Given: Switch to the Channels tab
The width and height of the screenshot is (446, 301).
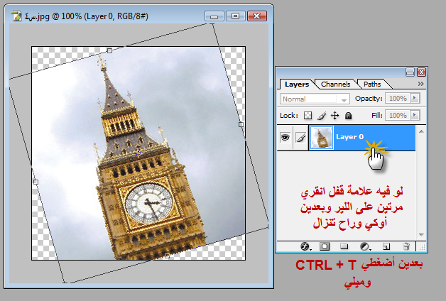Looking at the screenshot, I should click(334, 84).
